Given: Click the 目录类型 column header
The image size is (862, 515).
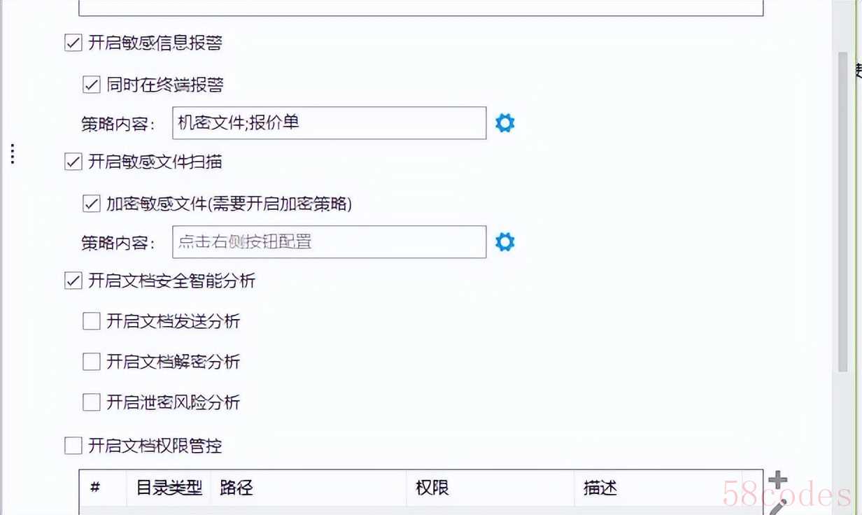Looking at the screenshot, I should 169,488.
